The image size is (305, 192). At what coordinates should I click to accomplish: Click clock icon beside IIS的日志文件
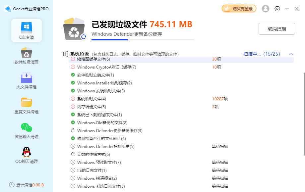pyautogui.click(x=73, y=170)
